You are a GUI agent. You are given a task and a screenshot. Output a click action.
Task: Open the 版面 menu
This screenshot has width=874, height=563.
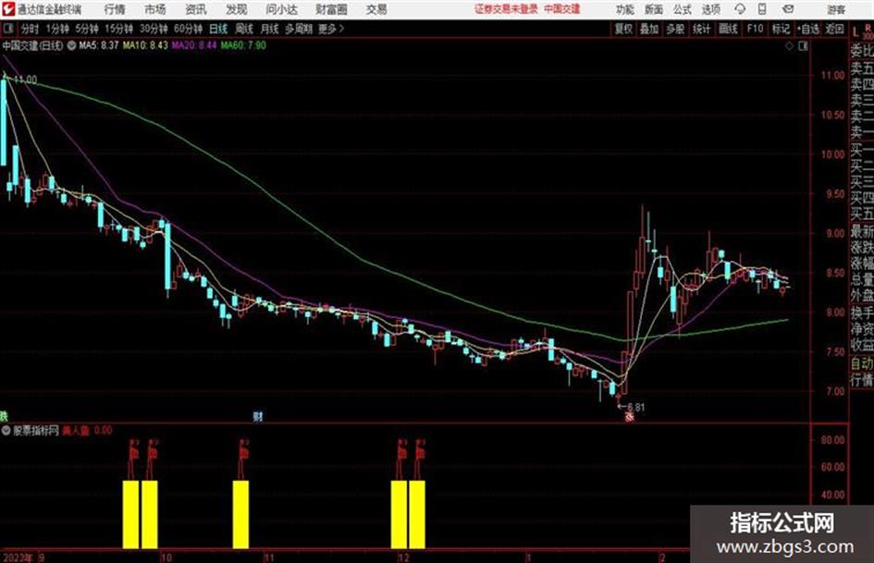(x=654, y=9)
